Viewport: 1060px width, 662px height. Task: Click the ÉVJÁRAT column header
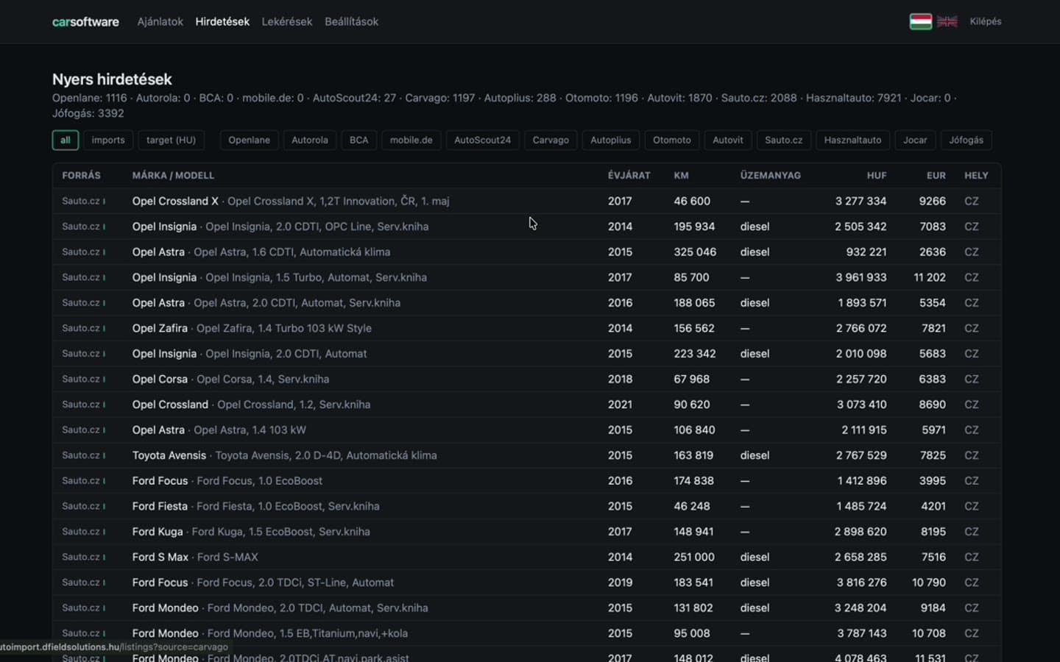click(629, 176)
